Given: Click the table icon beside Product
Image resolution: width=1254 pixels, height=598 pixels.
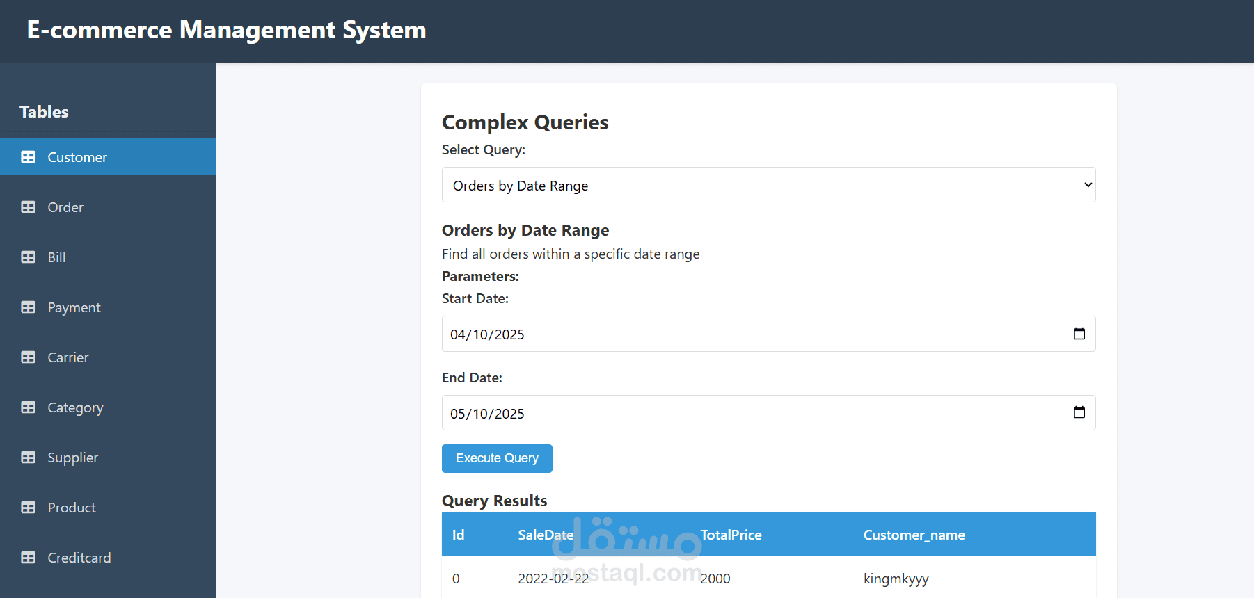Looking at the screenshot, I should click(x=29, y=508).
